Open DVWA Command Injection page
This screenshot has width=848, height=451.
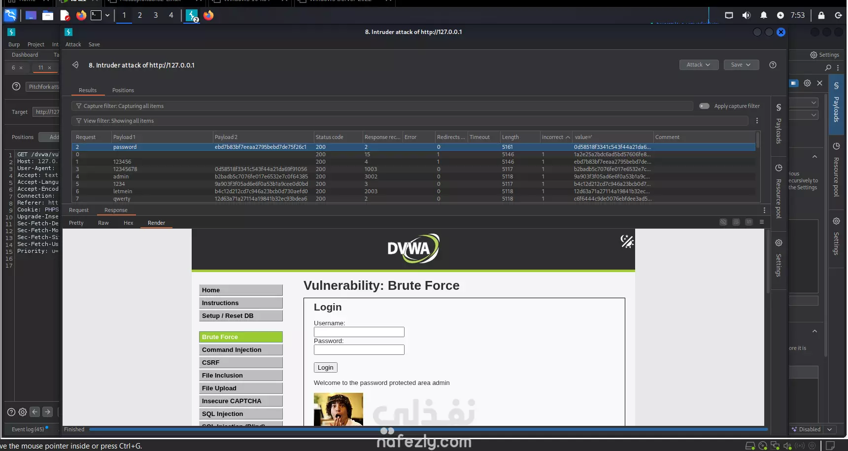pyautogui.click(x=240, y=349)
